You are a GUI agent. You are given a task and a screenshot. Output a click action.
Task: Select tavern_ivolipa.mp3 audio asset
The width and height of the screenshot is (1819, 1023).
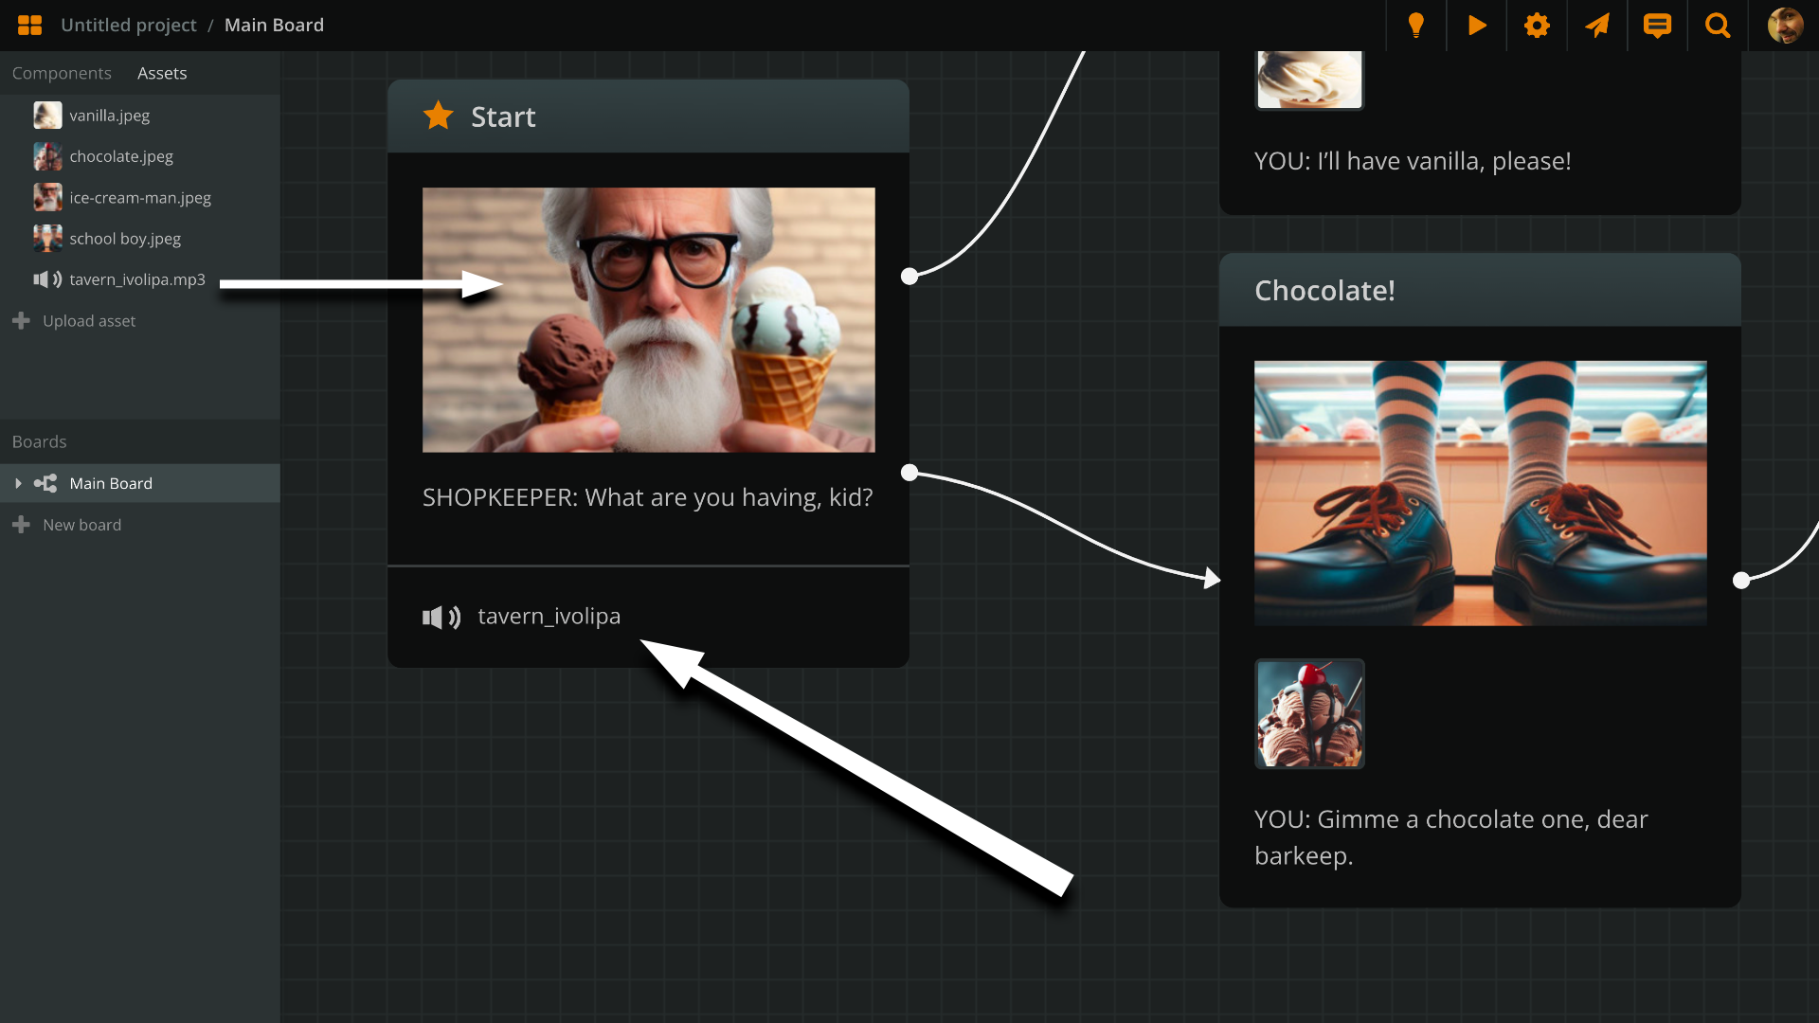pos(136,279)
